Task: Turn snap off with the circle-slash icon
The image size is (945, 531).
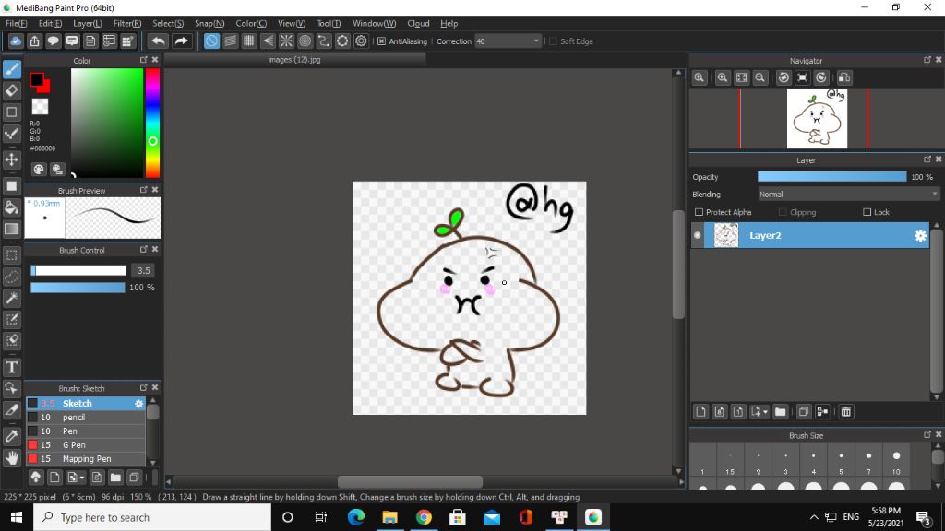Action: pos(211,41)
